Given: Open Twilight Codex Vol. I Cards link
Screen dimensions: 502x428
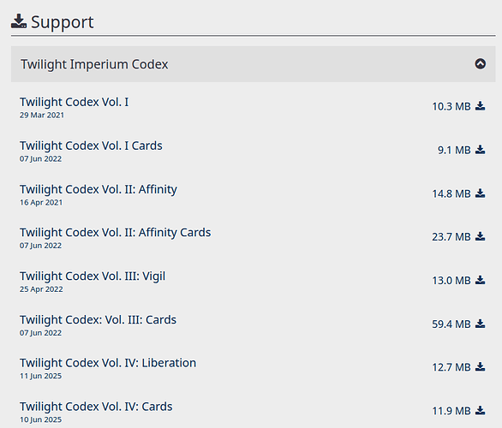Looking at the screenshot, I should [x=91, y=146].
